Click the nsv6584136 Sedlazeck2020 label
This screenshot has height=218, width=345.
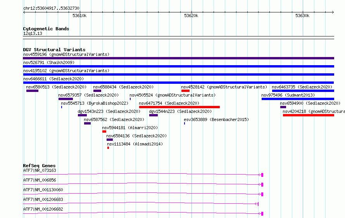(136, 136)
